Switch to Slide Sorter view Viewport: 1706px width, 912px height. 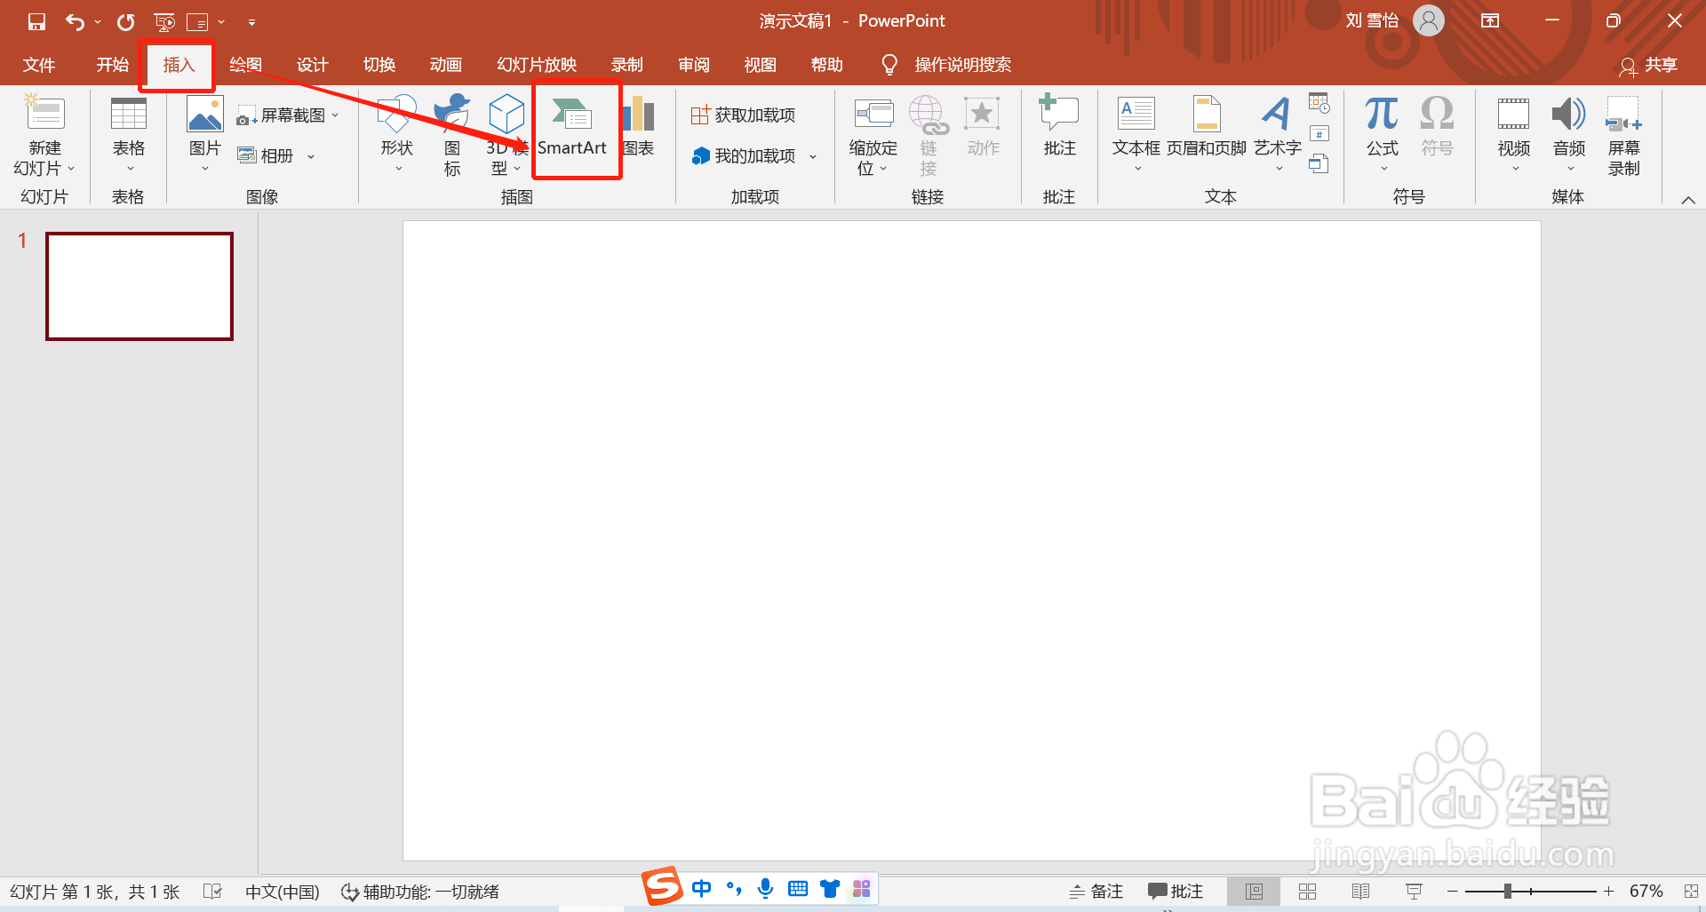point(1307,892)
